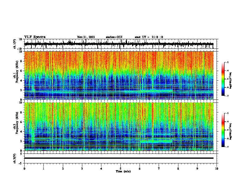Image resolution: width=244 pixels, height=189 pixels.
Task: Select the ch.2 "Frequency (kHz)" axis label
Action: 17,123
